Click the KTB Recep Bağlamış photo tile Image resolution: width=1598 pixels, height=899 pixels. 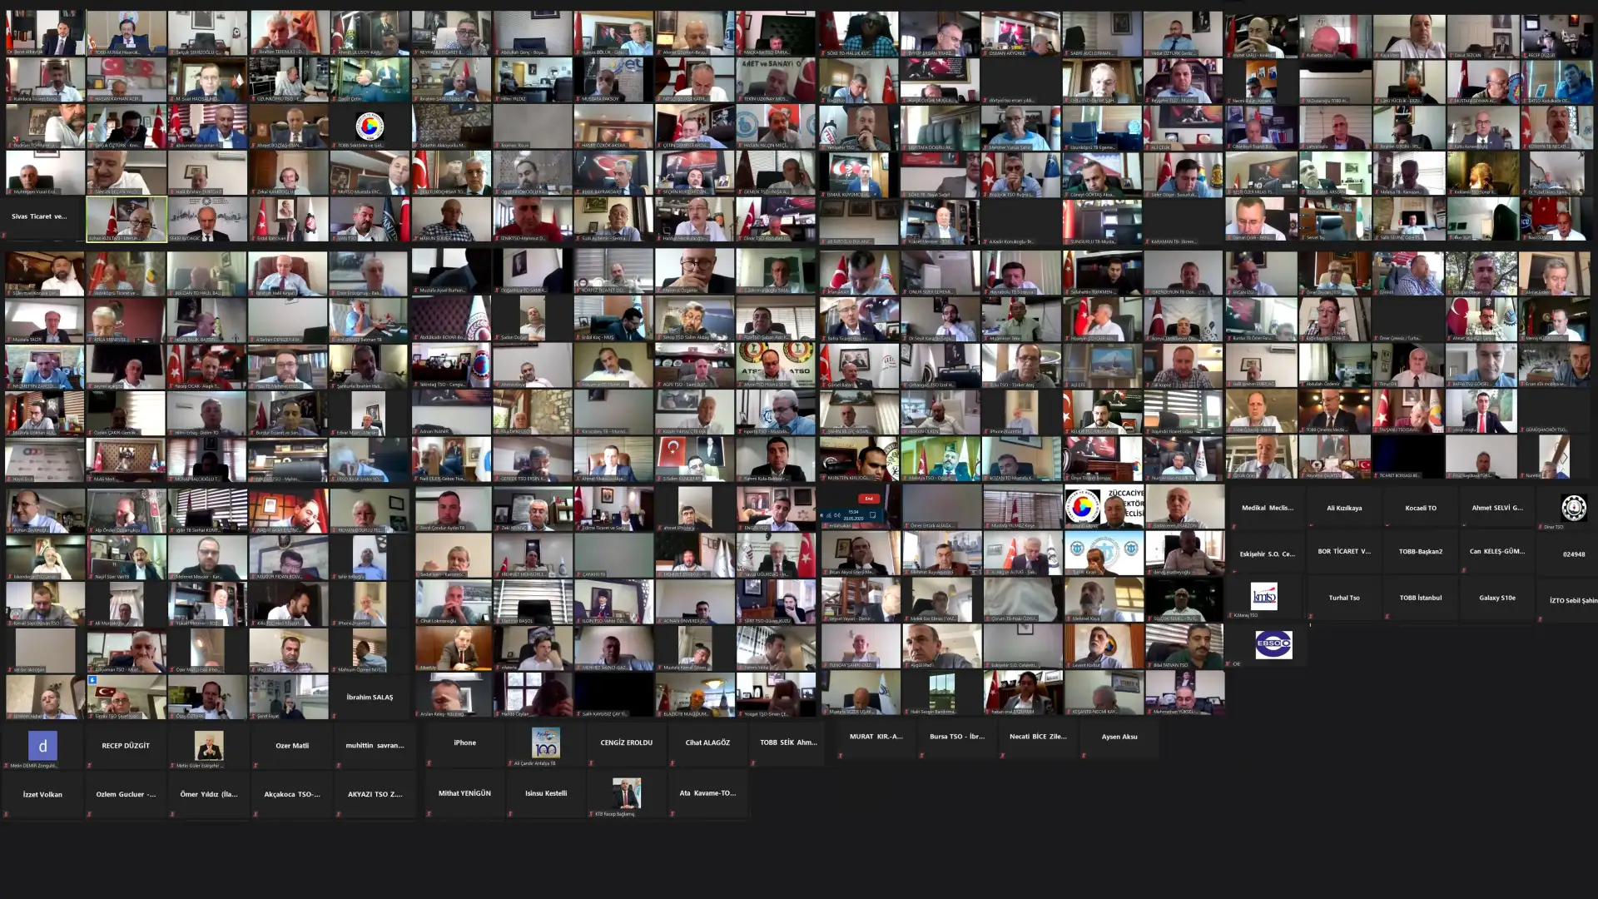626,793
